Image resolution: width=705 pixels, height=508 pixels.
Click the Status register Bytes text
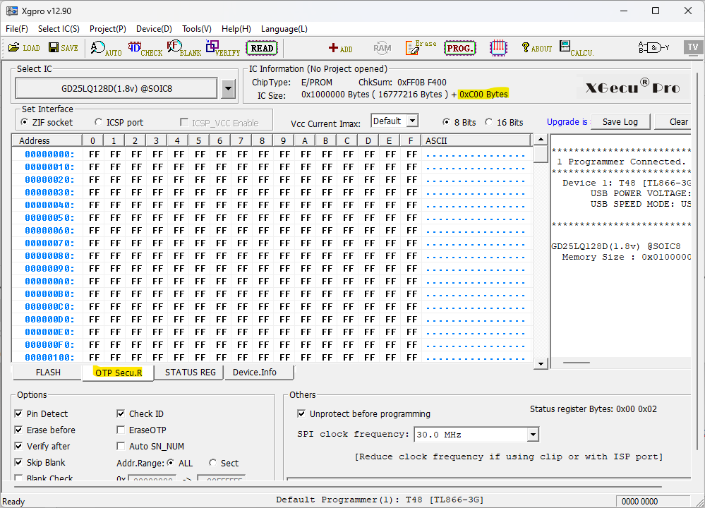click(593, 409)
